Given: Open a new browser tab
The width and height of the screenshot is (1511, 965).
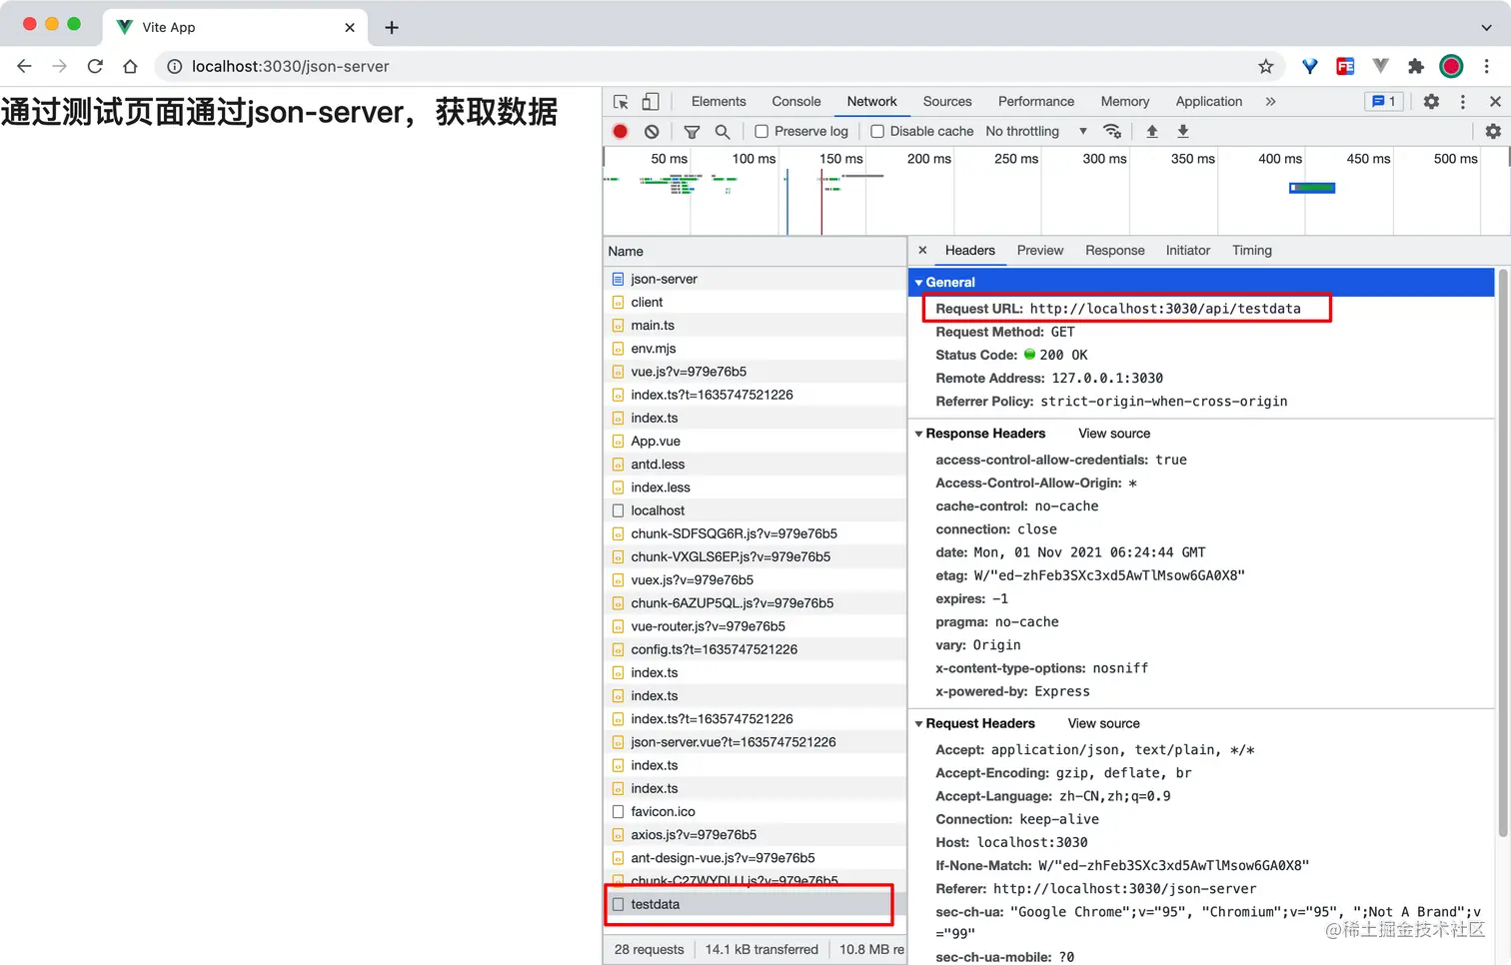Looking at the screenshot, I should click(392, 27).
